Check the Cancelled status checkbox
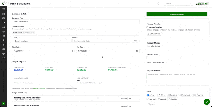 pos(169,95)
